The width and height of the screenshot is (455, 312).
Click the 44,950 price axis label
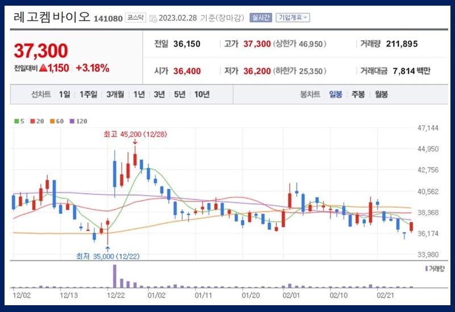pyautogui.click(x=428, y=149)
